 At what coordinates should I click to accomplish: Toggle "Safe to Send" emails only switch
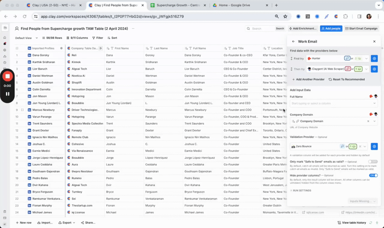tap(373, 161)
